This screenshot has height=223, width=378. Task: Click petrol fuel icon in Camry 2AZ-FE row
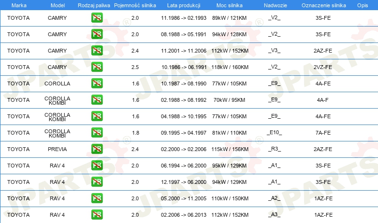point(97,51)
